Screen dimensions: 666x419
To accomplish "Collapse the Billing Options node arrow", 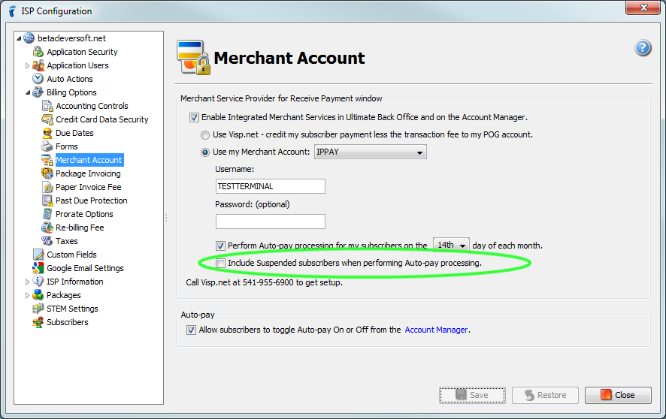I will tap(28, 92).
